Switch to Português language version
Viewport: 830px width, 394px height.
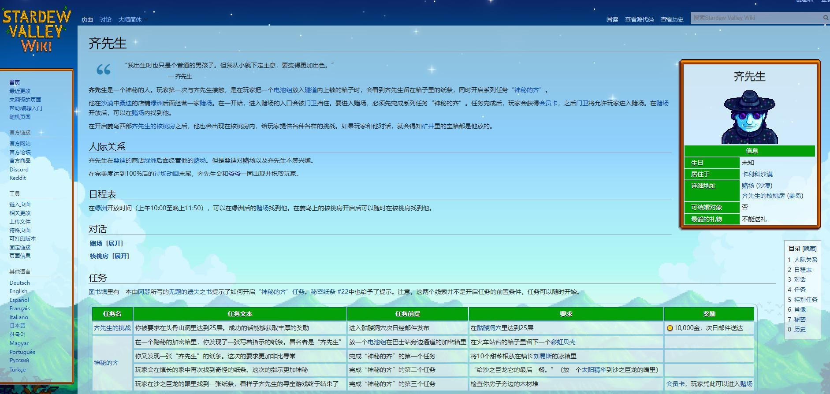(x=22, y=352)
